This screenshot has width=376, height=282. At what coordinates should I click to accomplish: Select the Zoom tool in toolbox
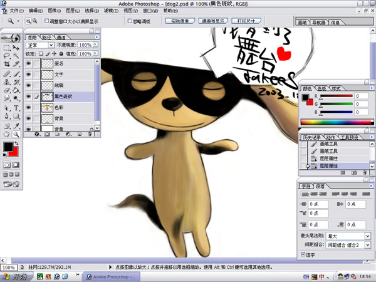tap(16, 134)
